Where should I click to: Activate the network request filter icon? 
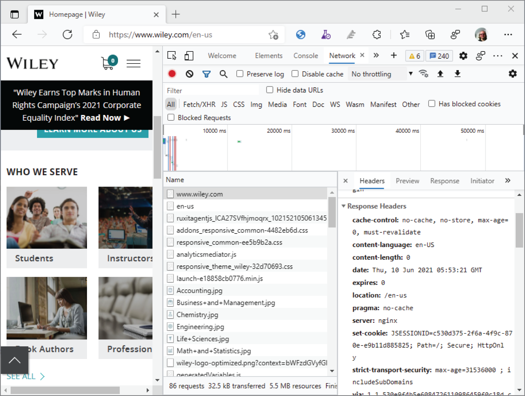pos(206,74)
